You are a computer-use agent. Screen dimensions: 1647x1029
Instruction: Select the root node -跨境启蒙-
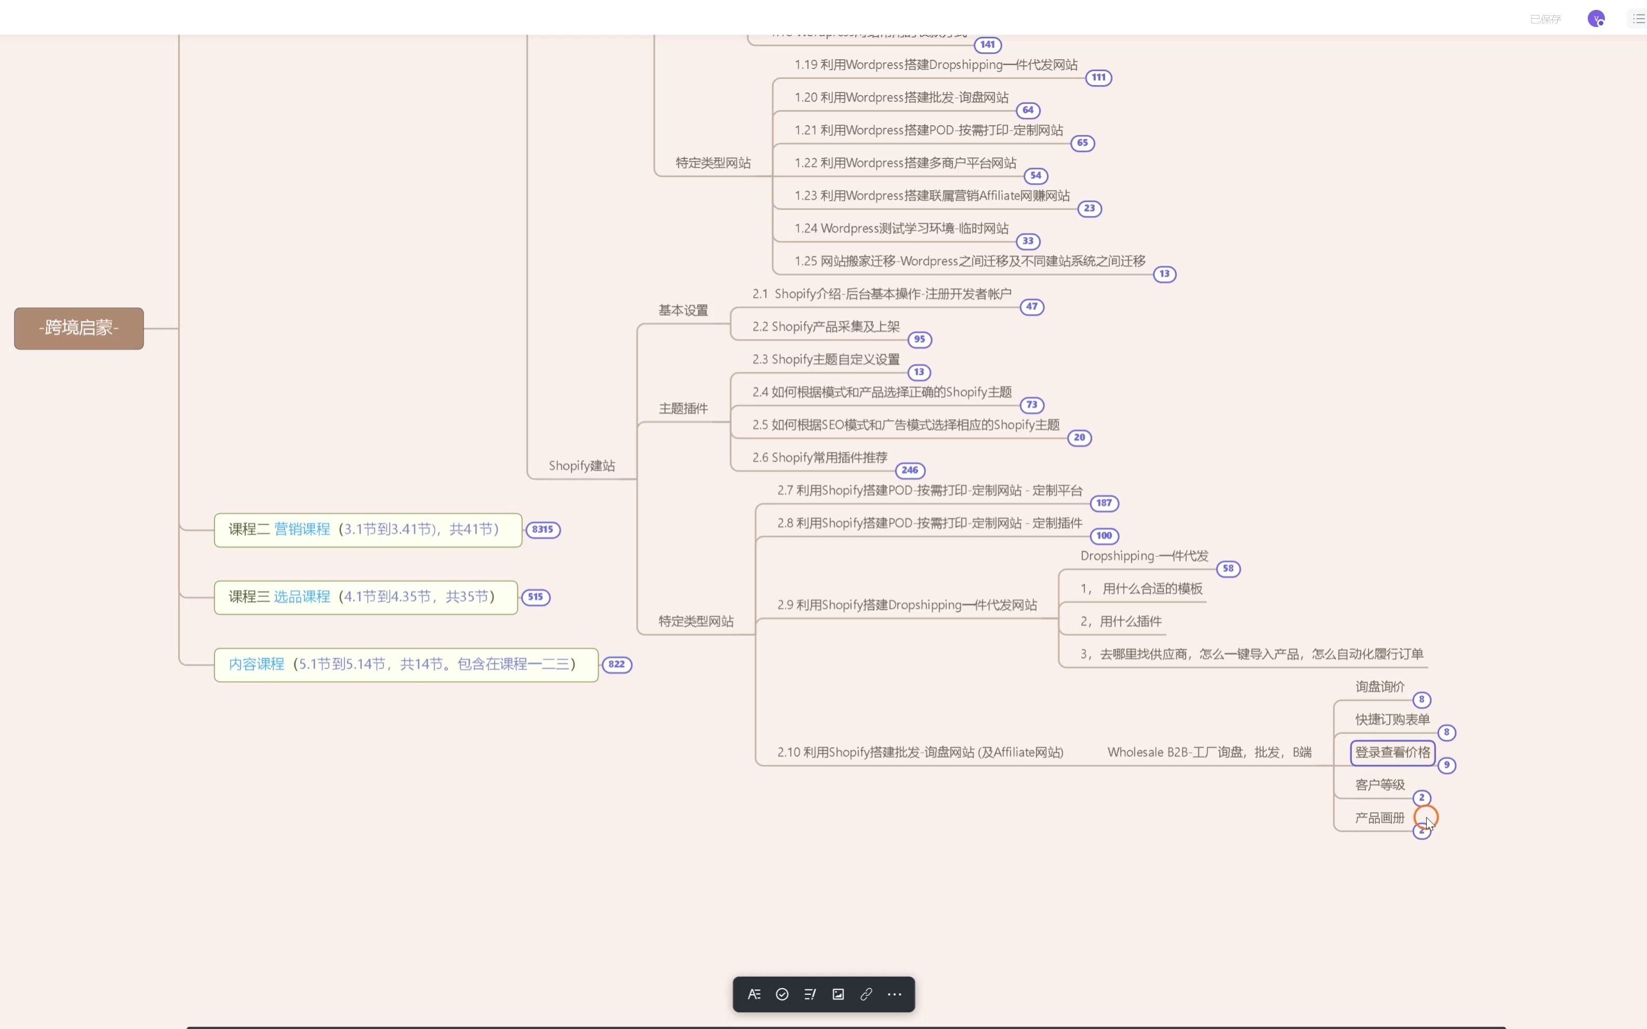click(x=77, y=328)
